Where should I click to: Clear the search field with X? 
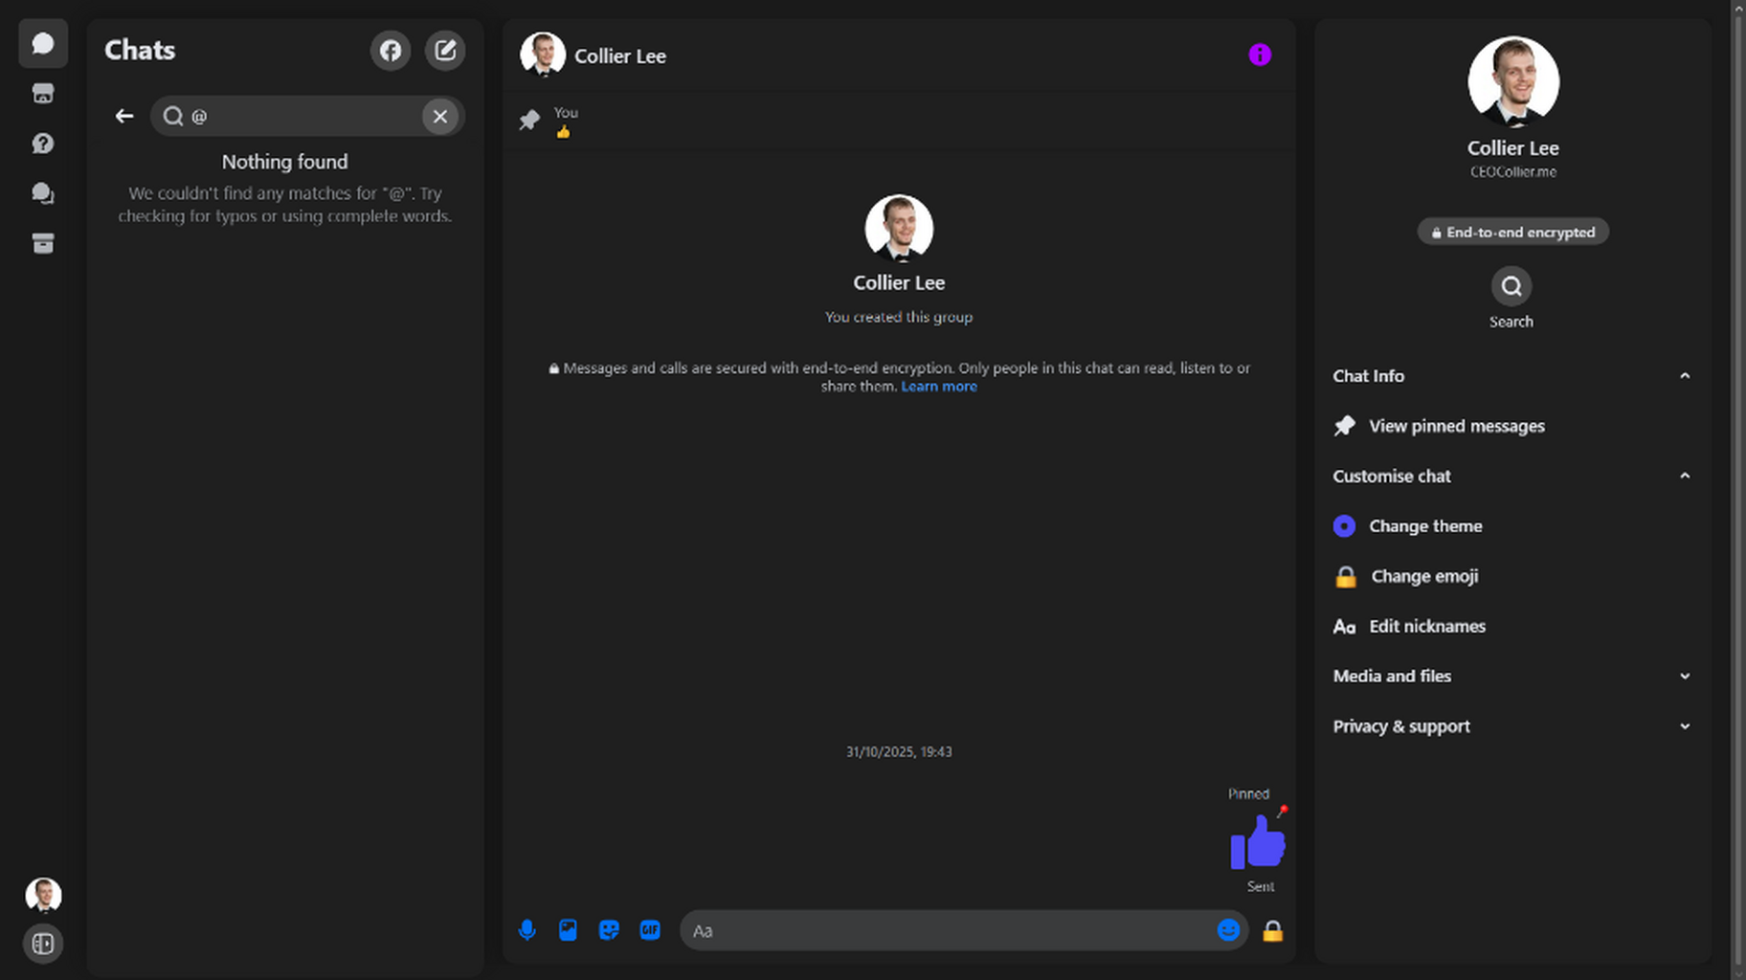pyautogui.click(x=440, y=116)
